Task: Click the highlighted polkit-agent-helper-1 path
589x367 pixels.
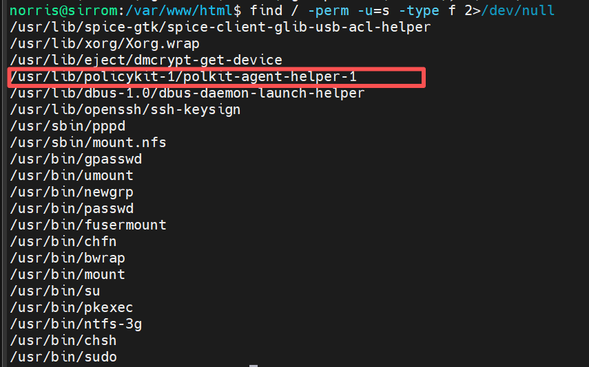Action: [x=183, y=76]
